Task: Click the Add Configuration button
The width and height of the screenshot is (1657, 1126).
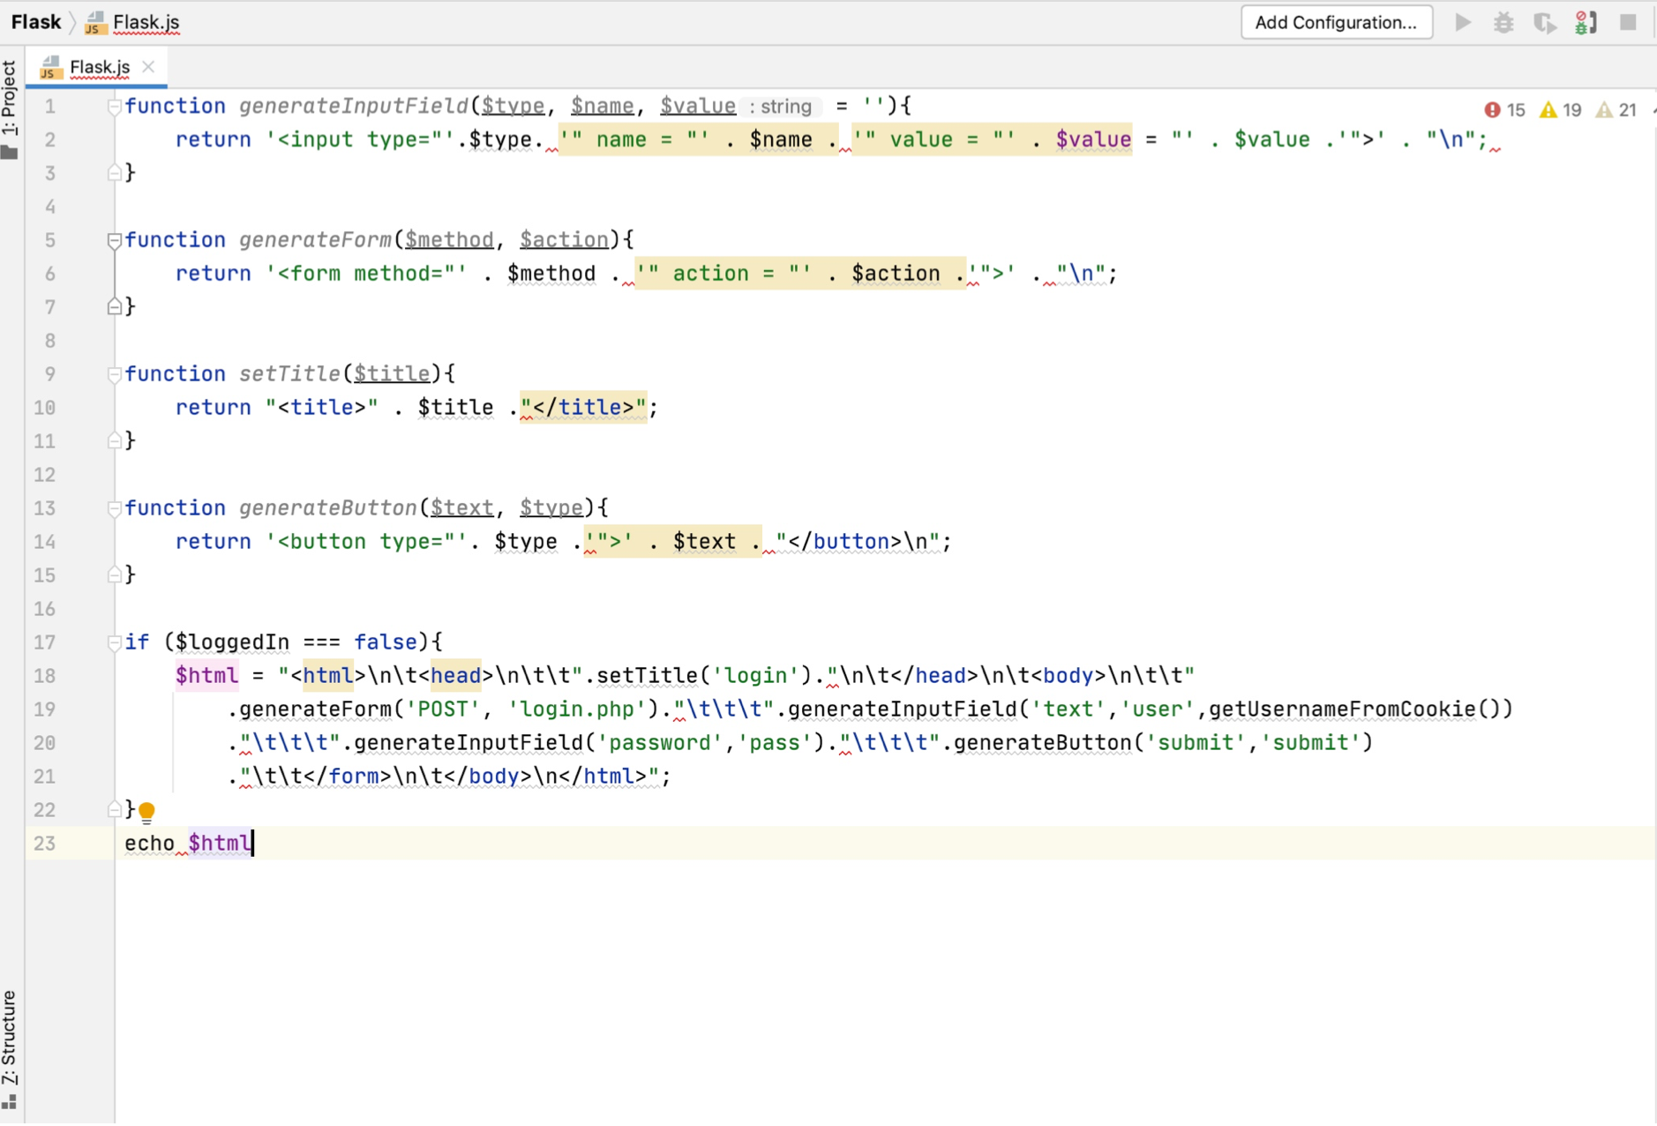Action: [1335, 22]
